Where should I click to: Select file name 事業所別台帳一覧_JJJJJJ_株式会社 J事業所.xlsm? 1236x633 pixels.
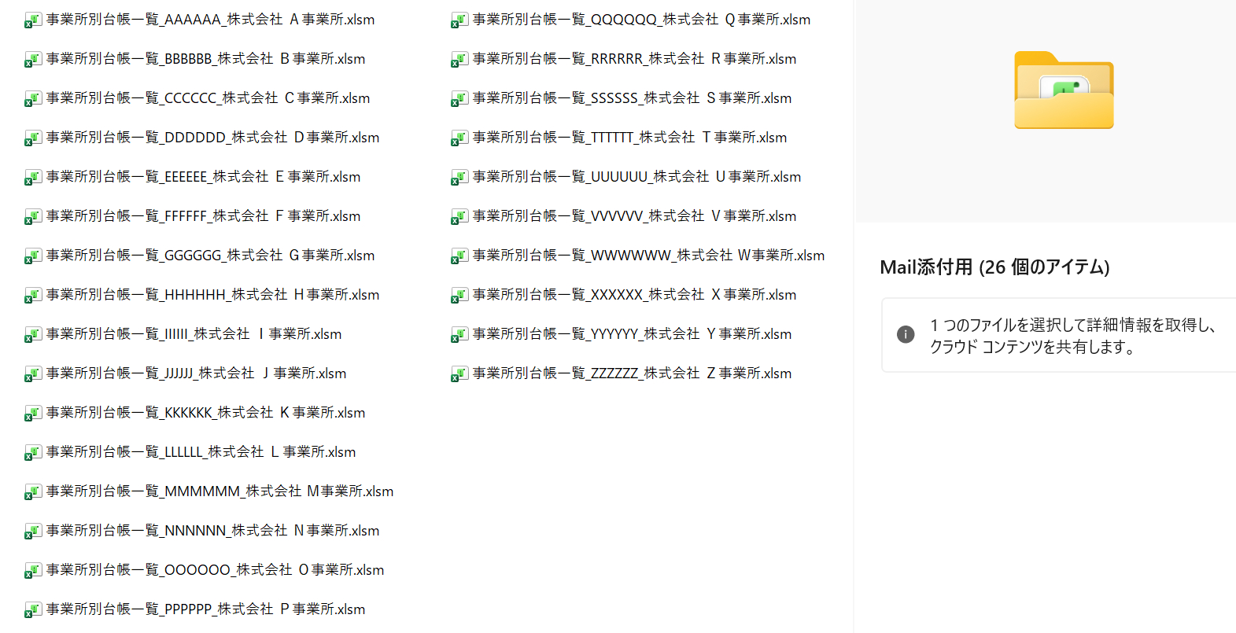point(196,374)
